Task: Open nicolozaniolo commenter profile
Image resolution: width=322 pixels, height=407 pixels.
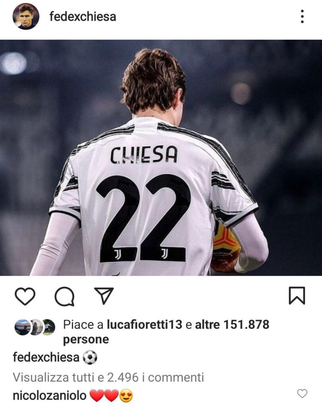Action: tap(50, 396)
